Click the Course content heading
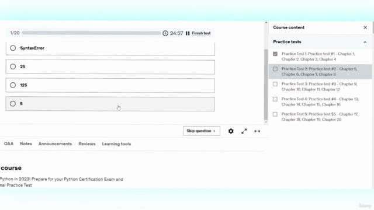 (289, 27)
